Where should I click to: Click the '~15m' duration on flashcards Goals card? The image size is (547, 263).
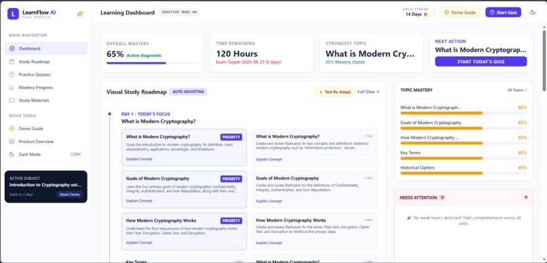[x=368, y=178]
